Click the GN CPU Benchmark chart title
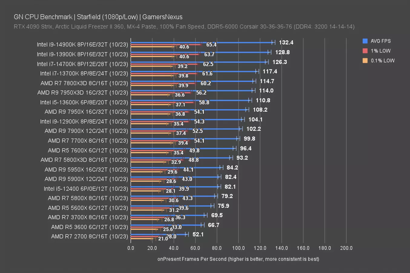410x273 pixels. [98, 17]
